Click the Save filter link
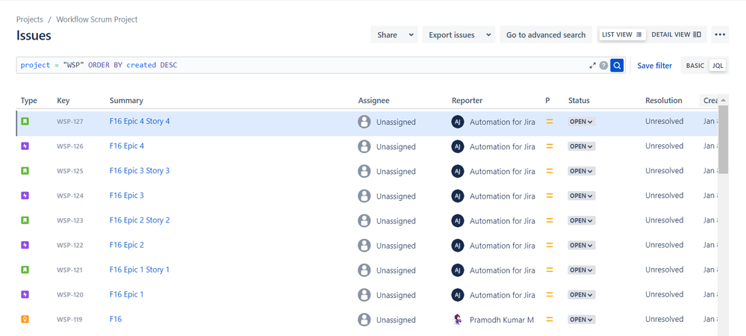746x336 pixels. 655,66
